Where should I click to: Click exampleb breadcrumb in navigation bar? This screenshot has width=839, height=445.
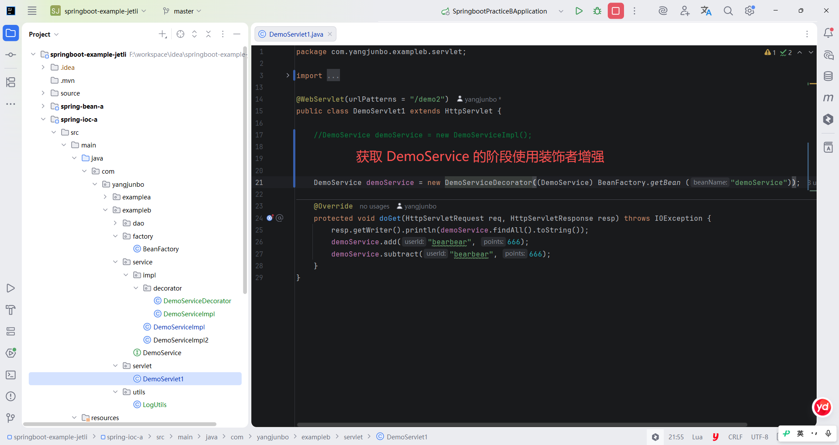coord(315,437)
